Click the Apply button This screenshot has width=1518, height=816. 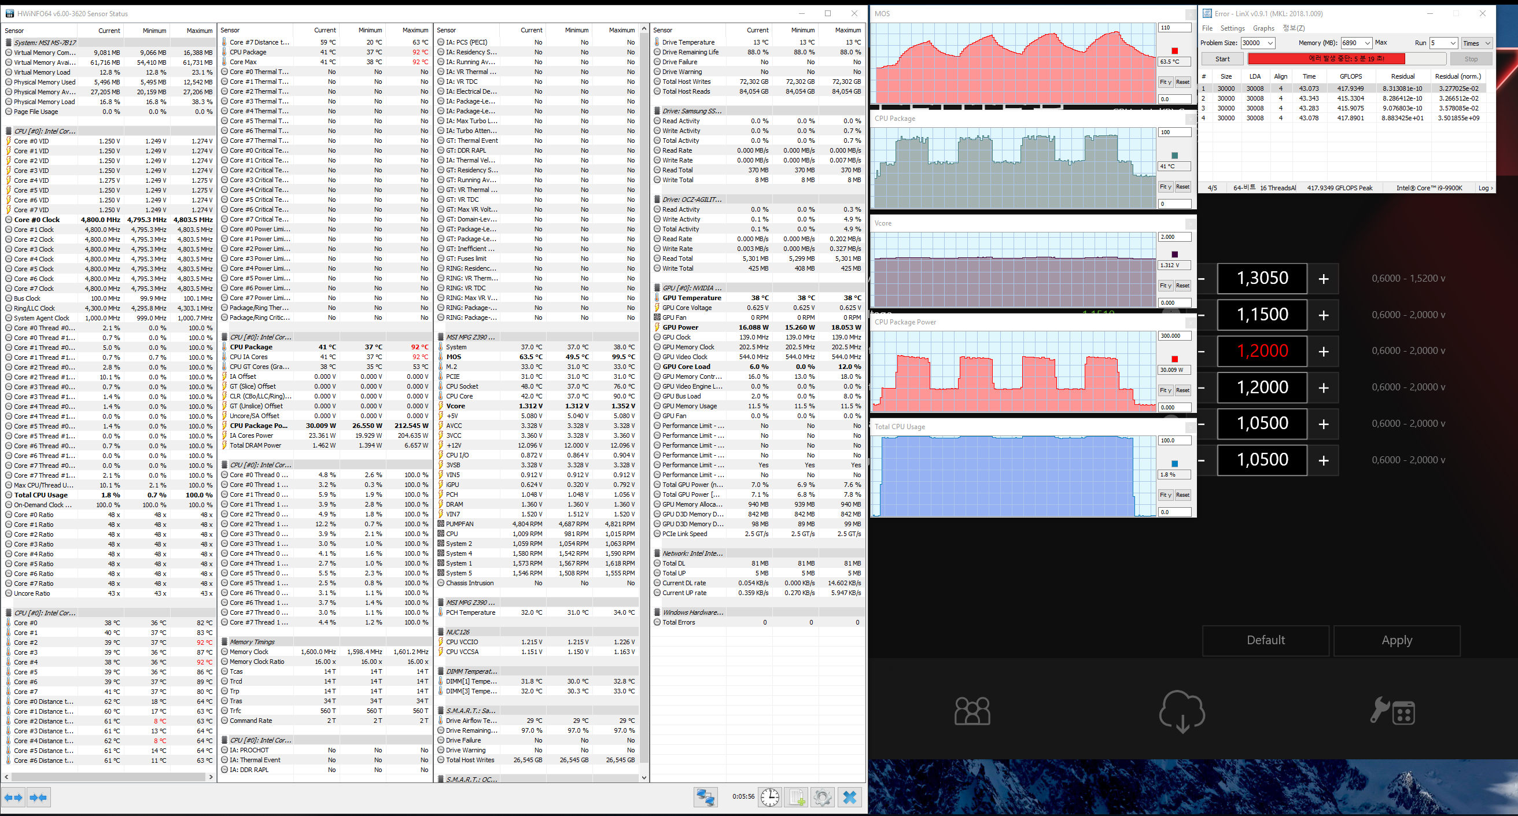pyautogui.click(x=1397, y=640)
